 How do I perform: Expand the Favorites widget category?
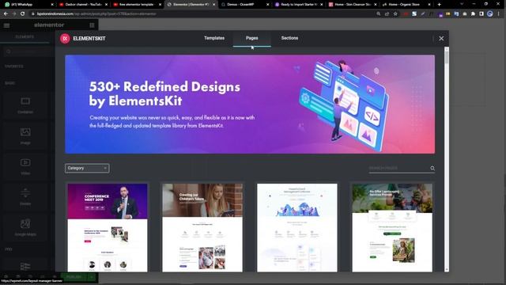14,66
